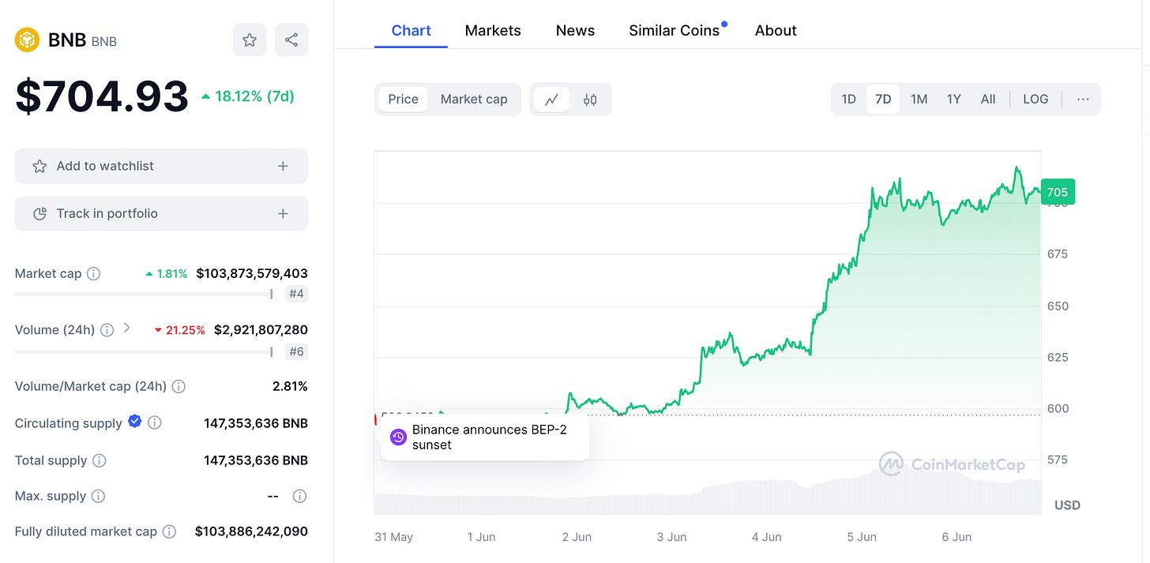1150x563 pixels.
Task: Select the Price toggle
Action: (403, 99)
